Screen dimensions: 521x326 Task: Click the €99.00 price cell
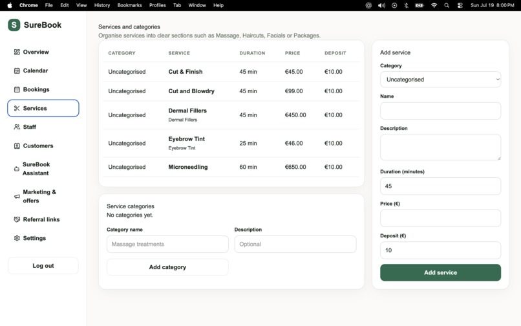[x=293, y=91]
